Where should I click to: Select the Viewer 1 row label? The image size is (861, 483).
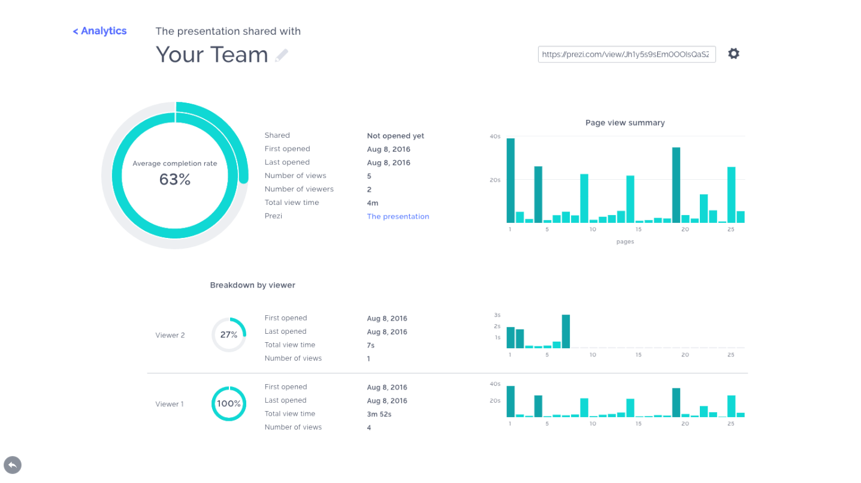[x=170, y=404]
